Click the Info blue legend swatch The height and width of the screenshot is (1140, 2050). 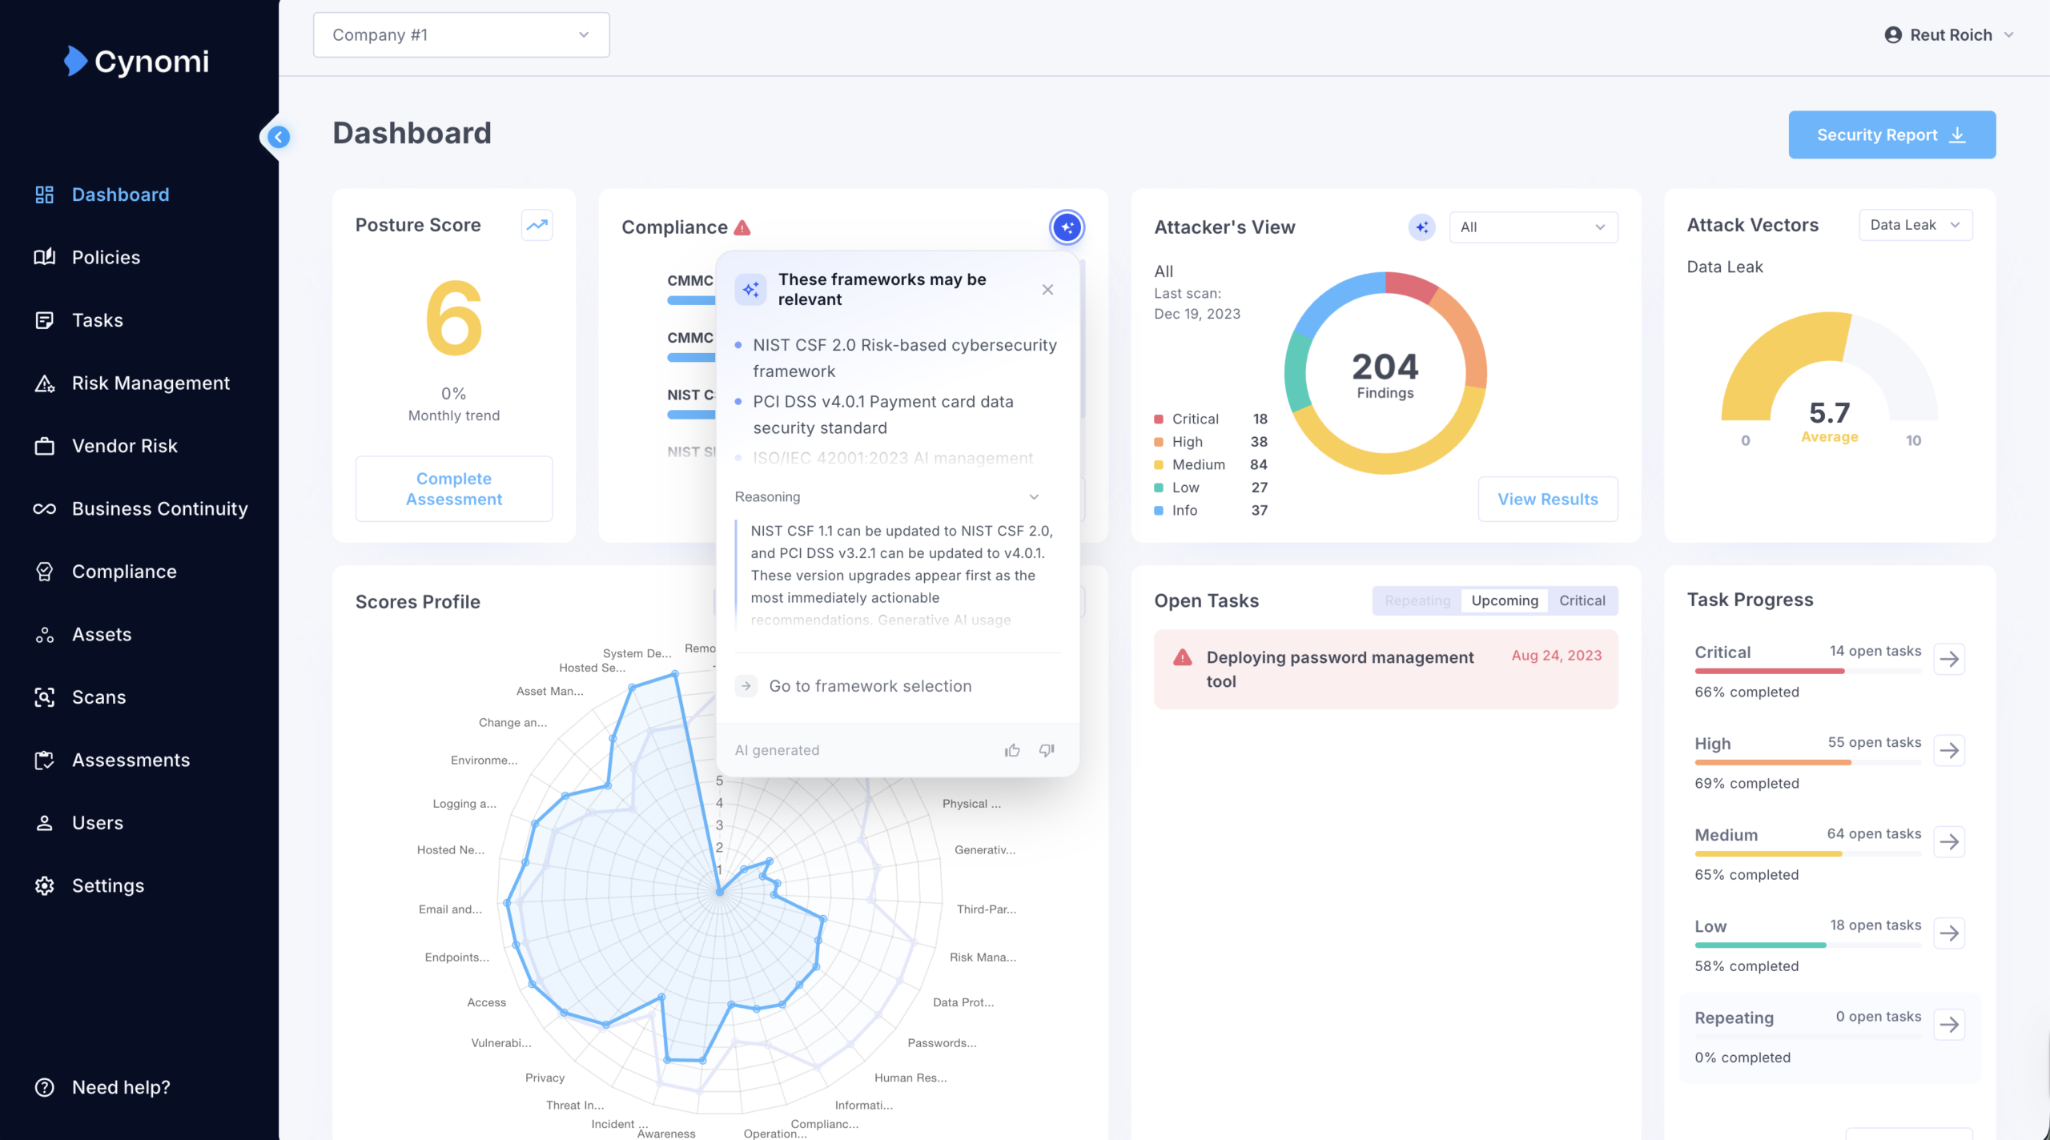[1159, 510]
